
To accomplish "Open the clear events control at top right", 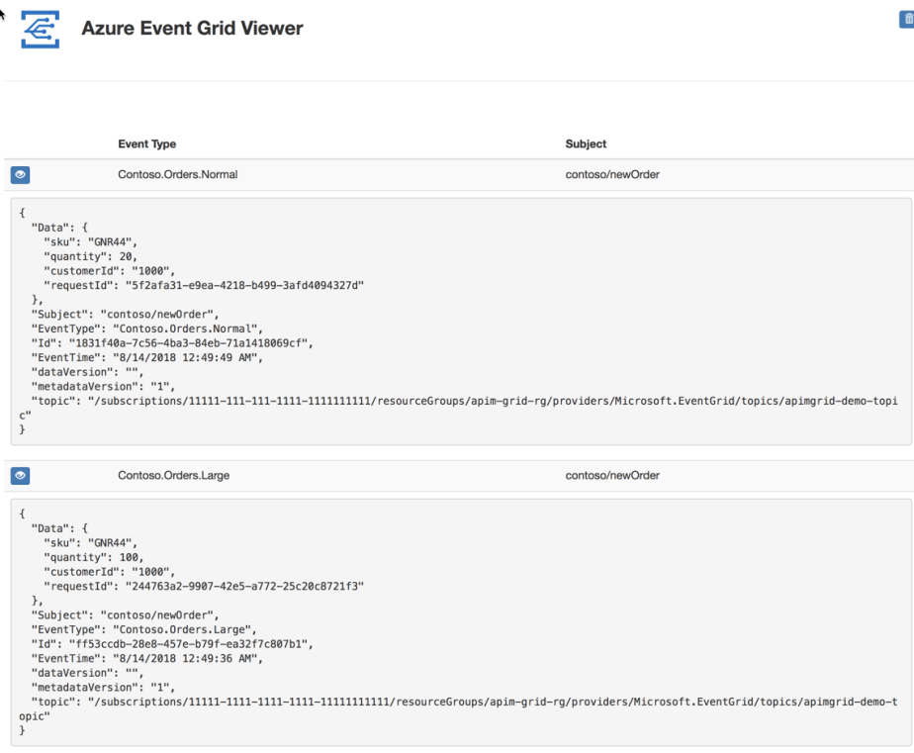I will (x=907, y=18).
